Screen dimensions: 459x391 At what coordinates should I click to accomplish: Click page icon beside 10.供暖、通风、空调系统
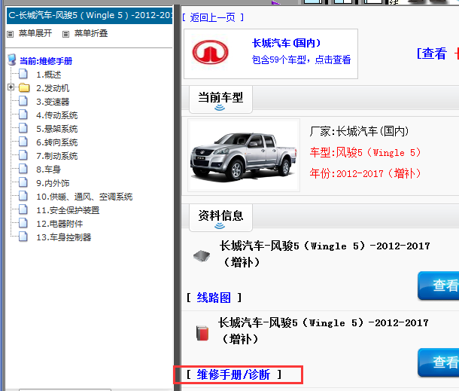(x=23, y=196)
